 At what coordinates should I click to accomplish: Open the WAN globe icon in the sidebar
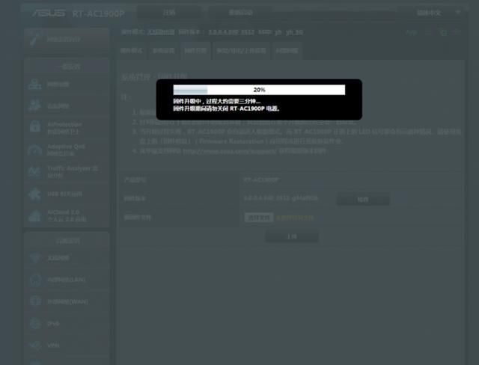pos(35,301)
